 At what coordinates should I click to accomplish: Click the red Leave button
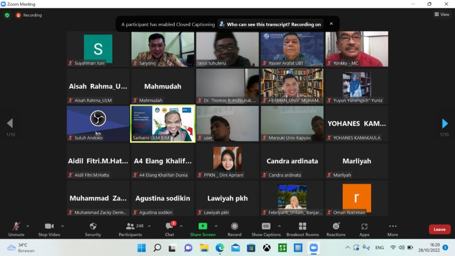point(439,229)
